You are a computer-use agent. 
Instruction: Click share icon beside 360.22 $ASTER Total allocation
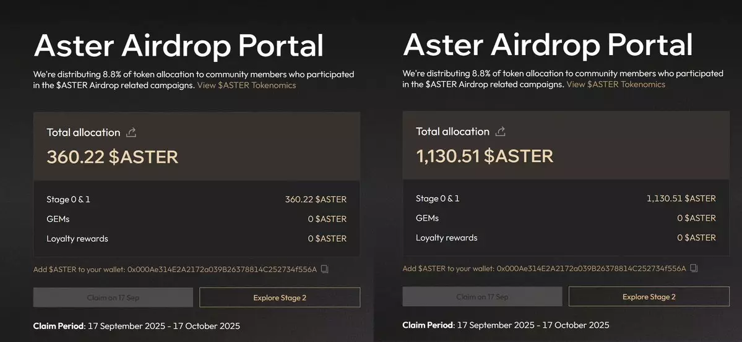click(x=131, y=132)
